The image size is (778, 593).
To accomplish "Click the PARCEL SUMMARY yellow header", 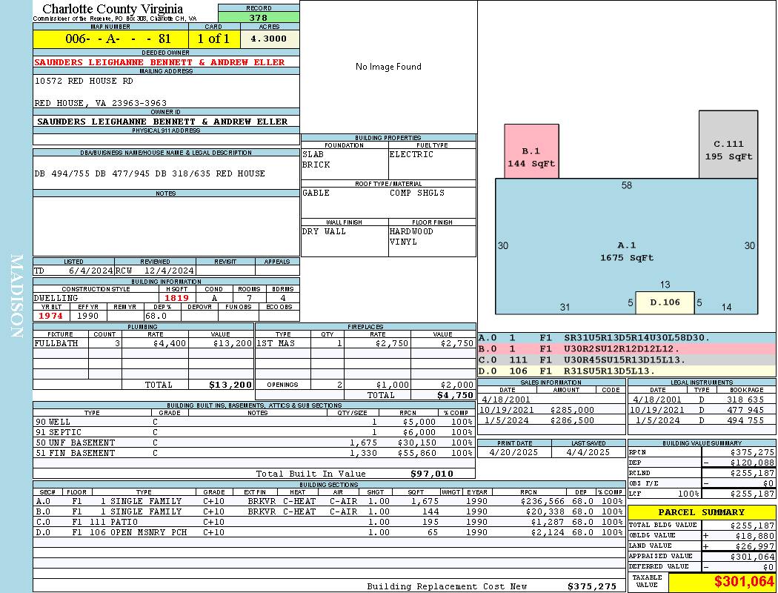I will tap(702, 512).
